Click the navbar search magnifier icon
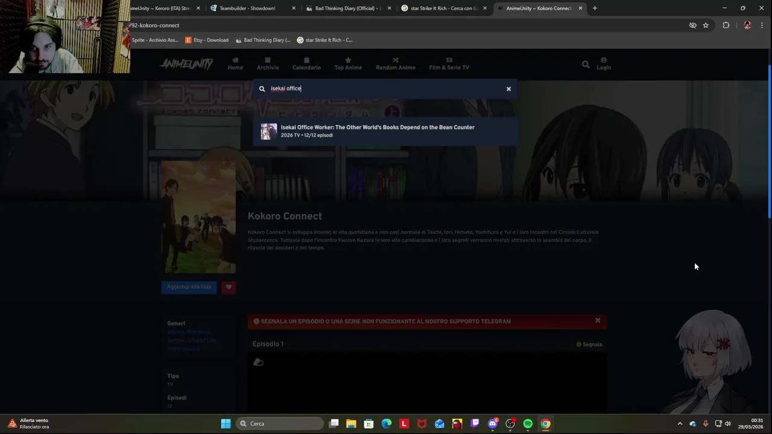This screenshot has height=434, width=772. [x=586, y=64]
